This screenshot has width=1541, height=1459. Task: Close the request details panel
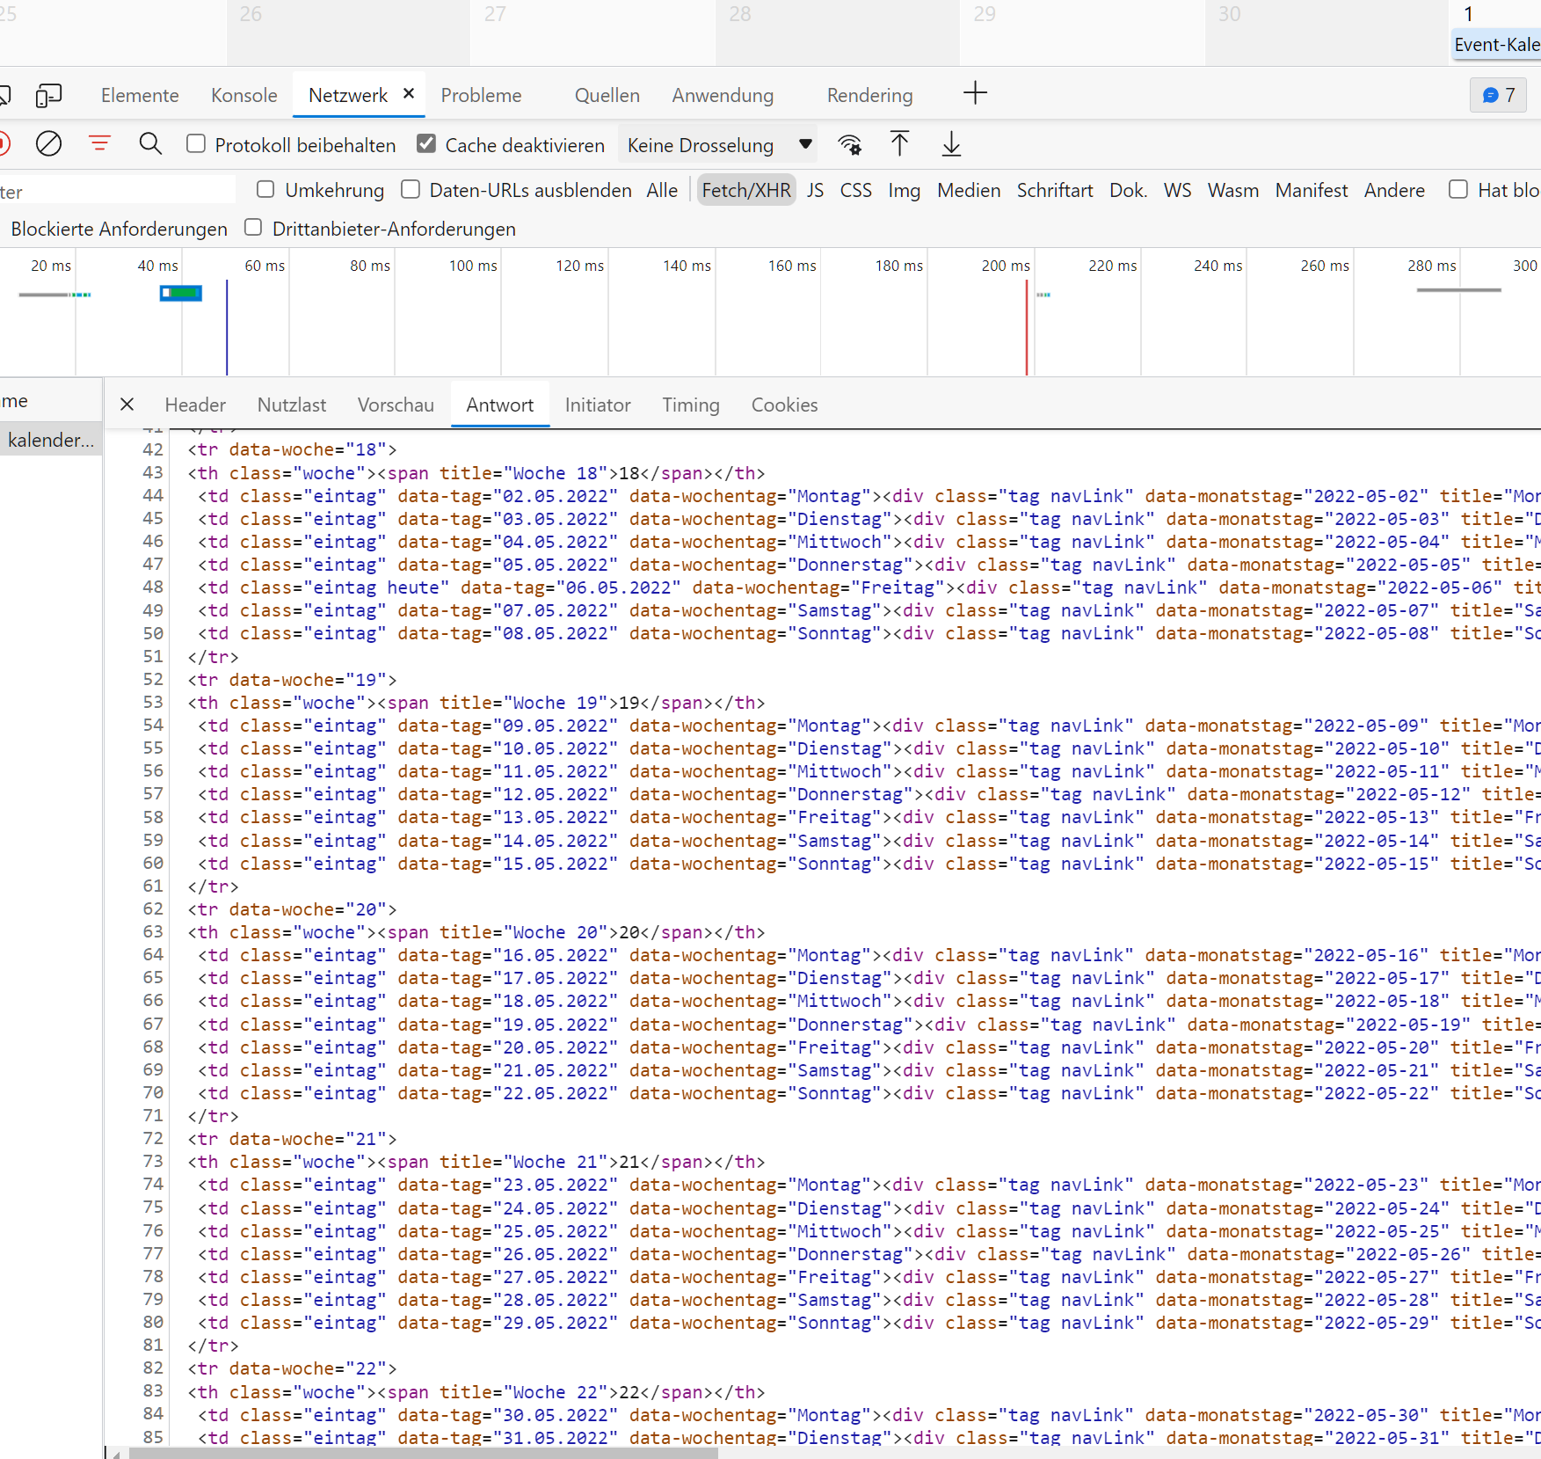[x=127, y=405]
